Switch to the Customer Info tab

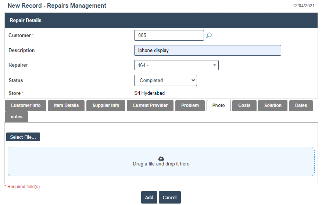[25, 105]
